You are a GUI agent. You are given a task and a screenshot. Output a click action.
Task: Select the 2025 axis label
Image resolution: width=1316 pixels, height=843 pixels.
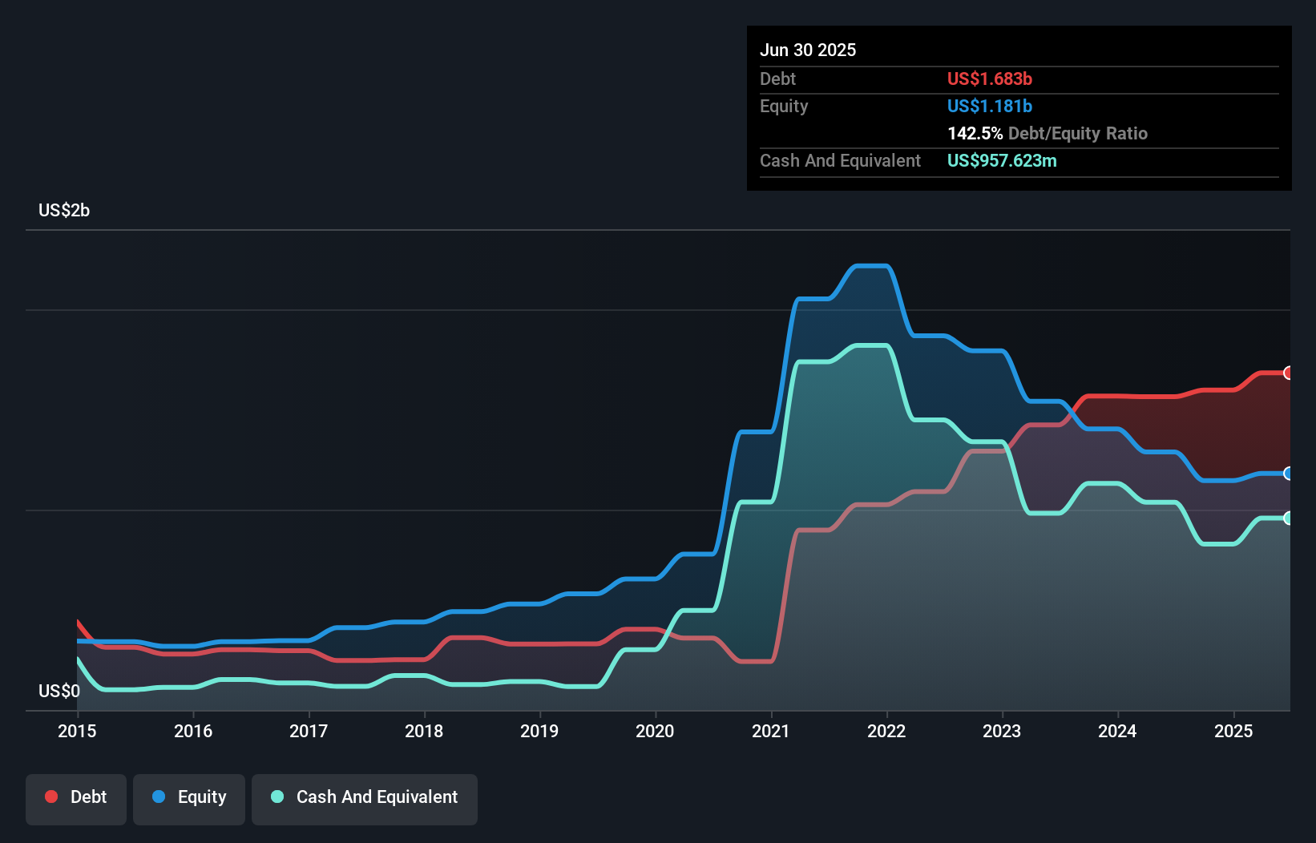point(1234,731)
